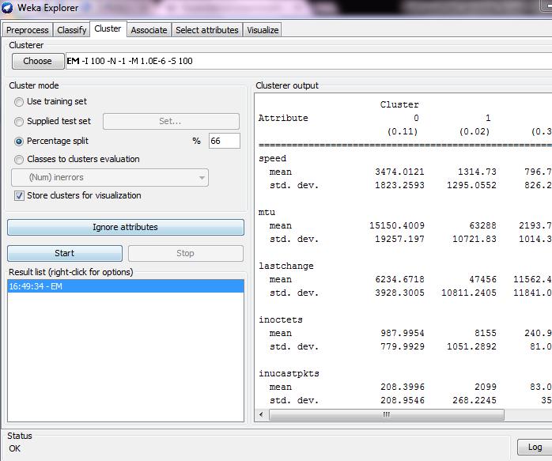Click the percentage split value field
552x461 pixels.
[225, 141]
